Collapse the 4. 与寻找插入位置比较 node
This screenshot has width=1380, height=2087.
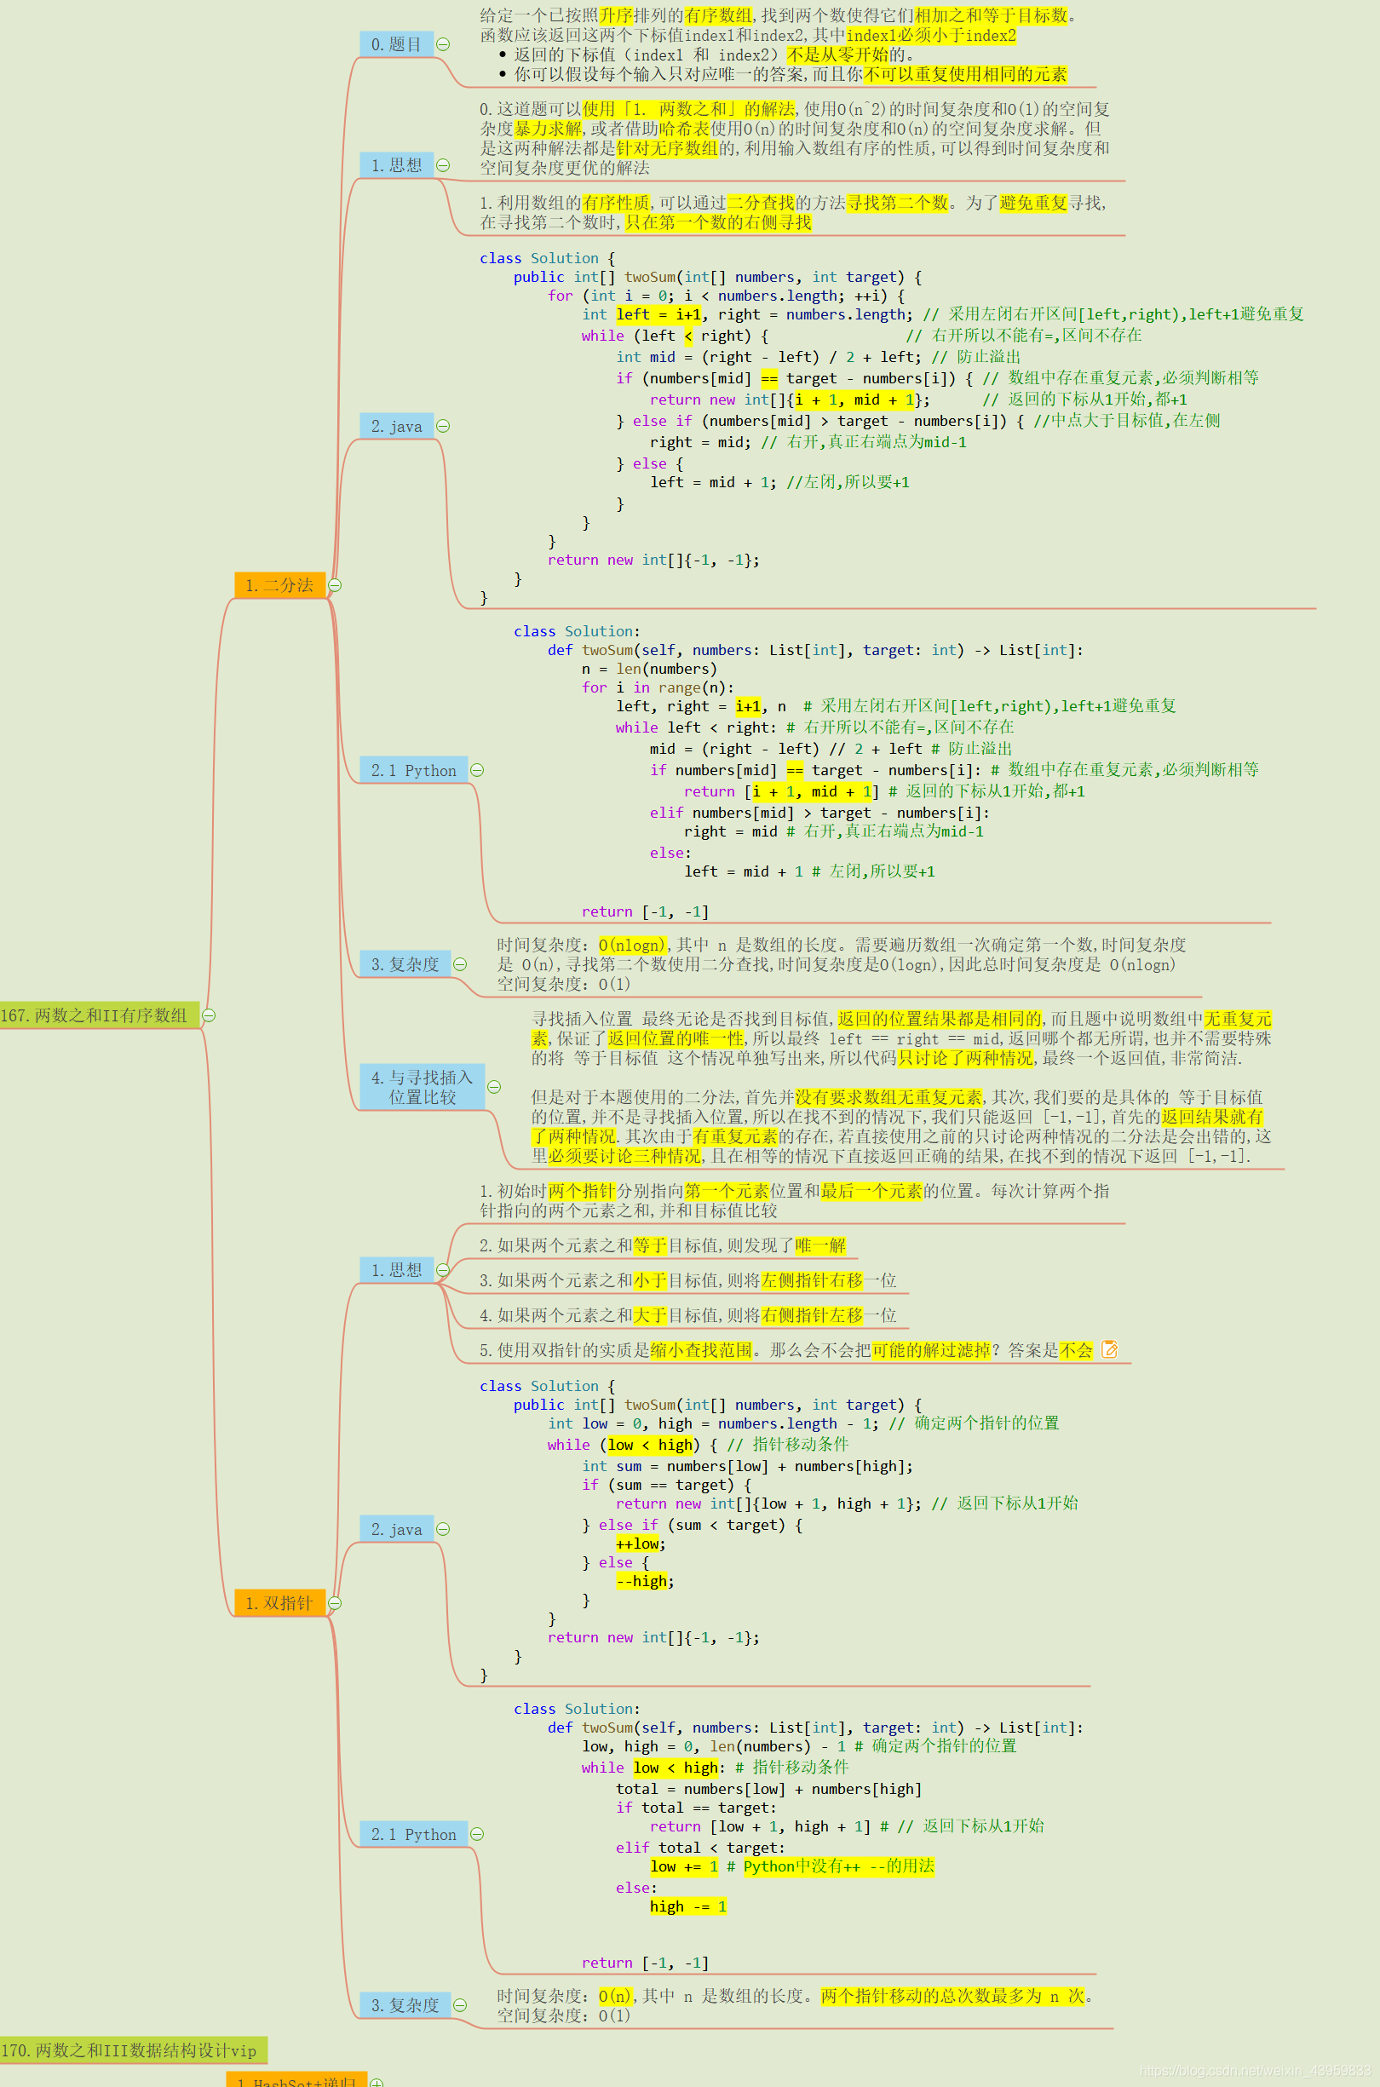point(494,1087)
